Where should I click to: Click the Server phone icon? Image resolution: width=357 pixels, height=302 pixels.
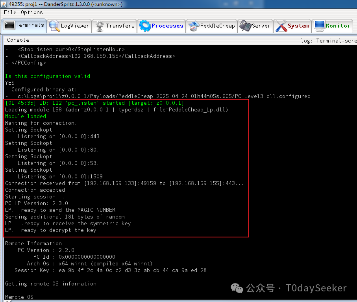pyautogui.click(x=245, y=26)
